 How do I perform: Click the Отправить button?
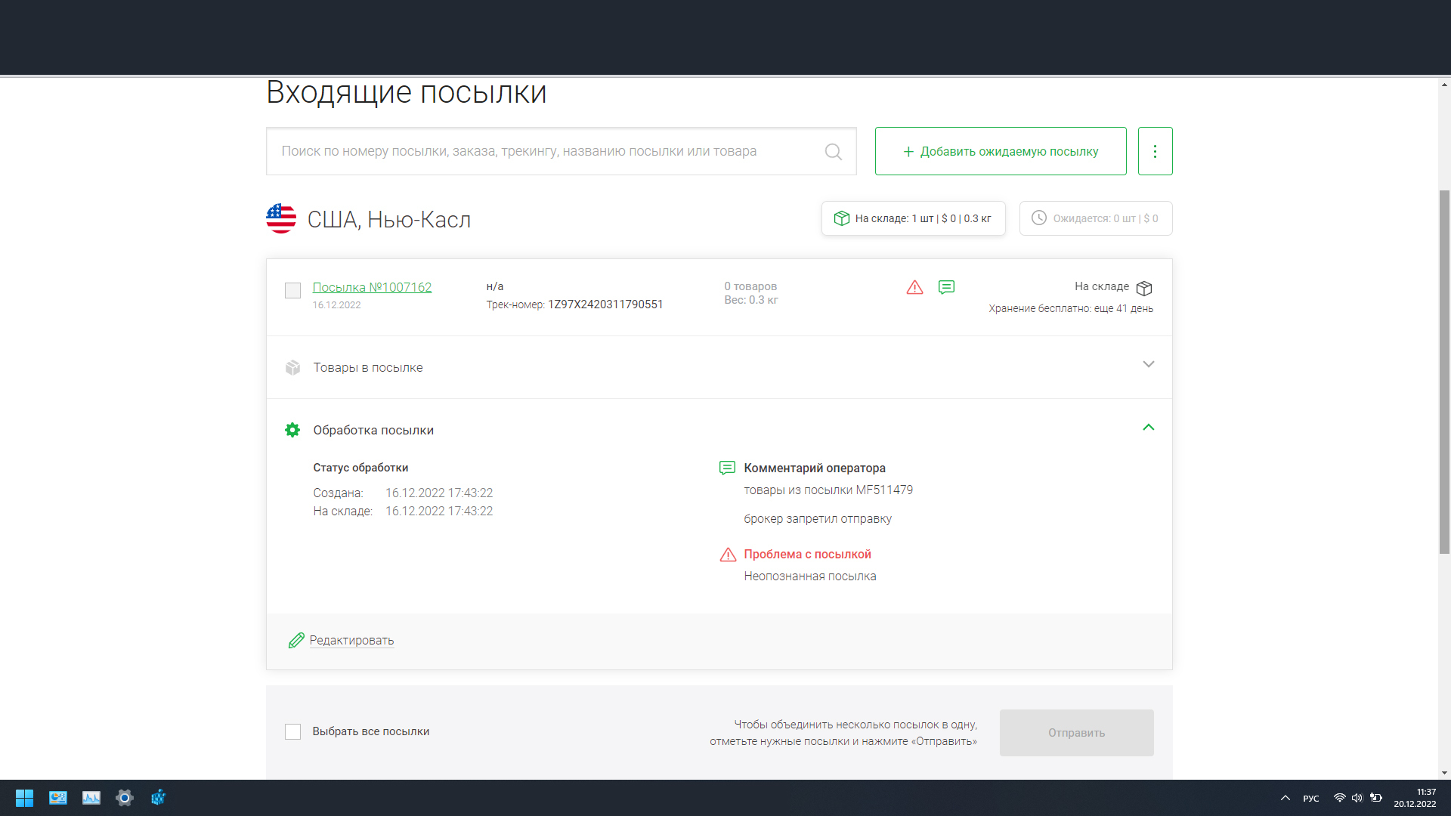click(1076, 733)
